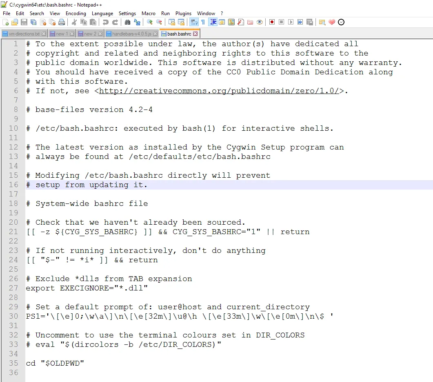Switch to the new 2 tab
Viewport: 433px width, 382px height.
coord(90,34)
